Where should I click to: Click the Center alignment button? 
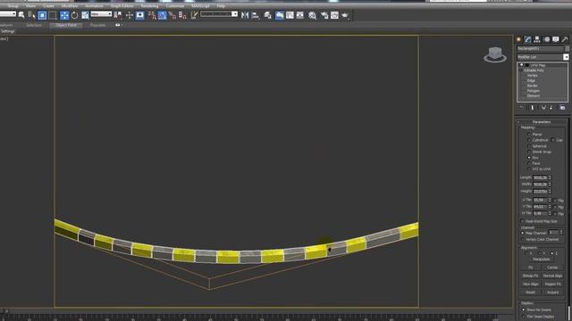point(552,267)
